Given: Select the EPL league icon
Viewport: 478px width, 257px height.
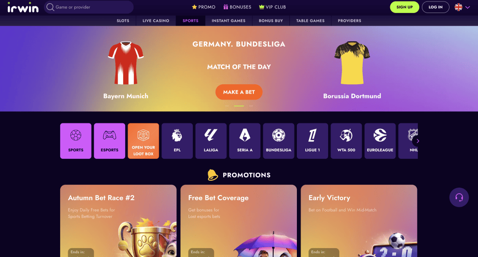Looking at the screenshot, I should (177, 141).
